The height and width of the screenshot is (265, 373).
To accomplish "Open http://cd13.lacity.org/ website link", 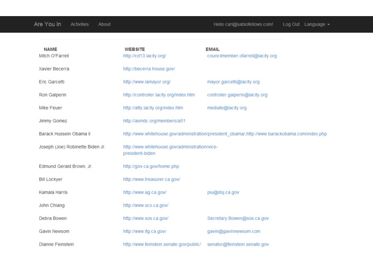I will tap(144, 56).
